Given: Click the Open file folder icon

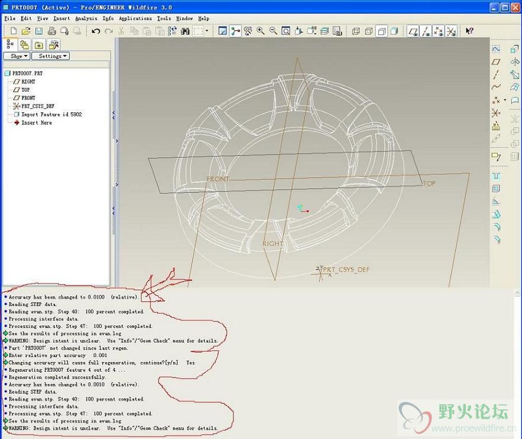Looking at the screenshot, I should (x=26, y=31).
